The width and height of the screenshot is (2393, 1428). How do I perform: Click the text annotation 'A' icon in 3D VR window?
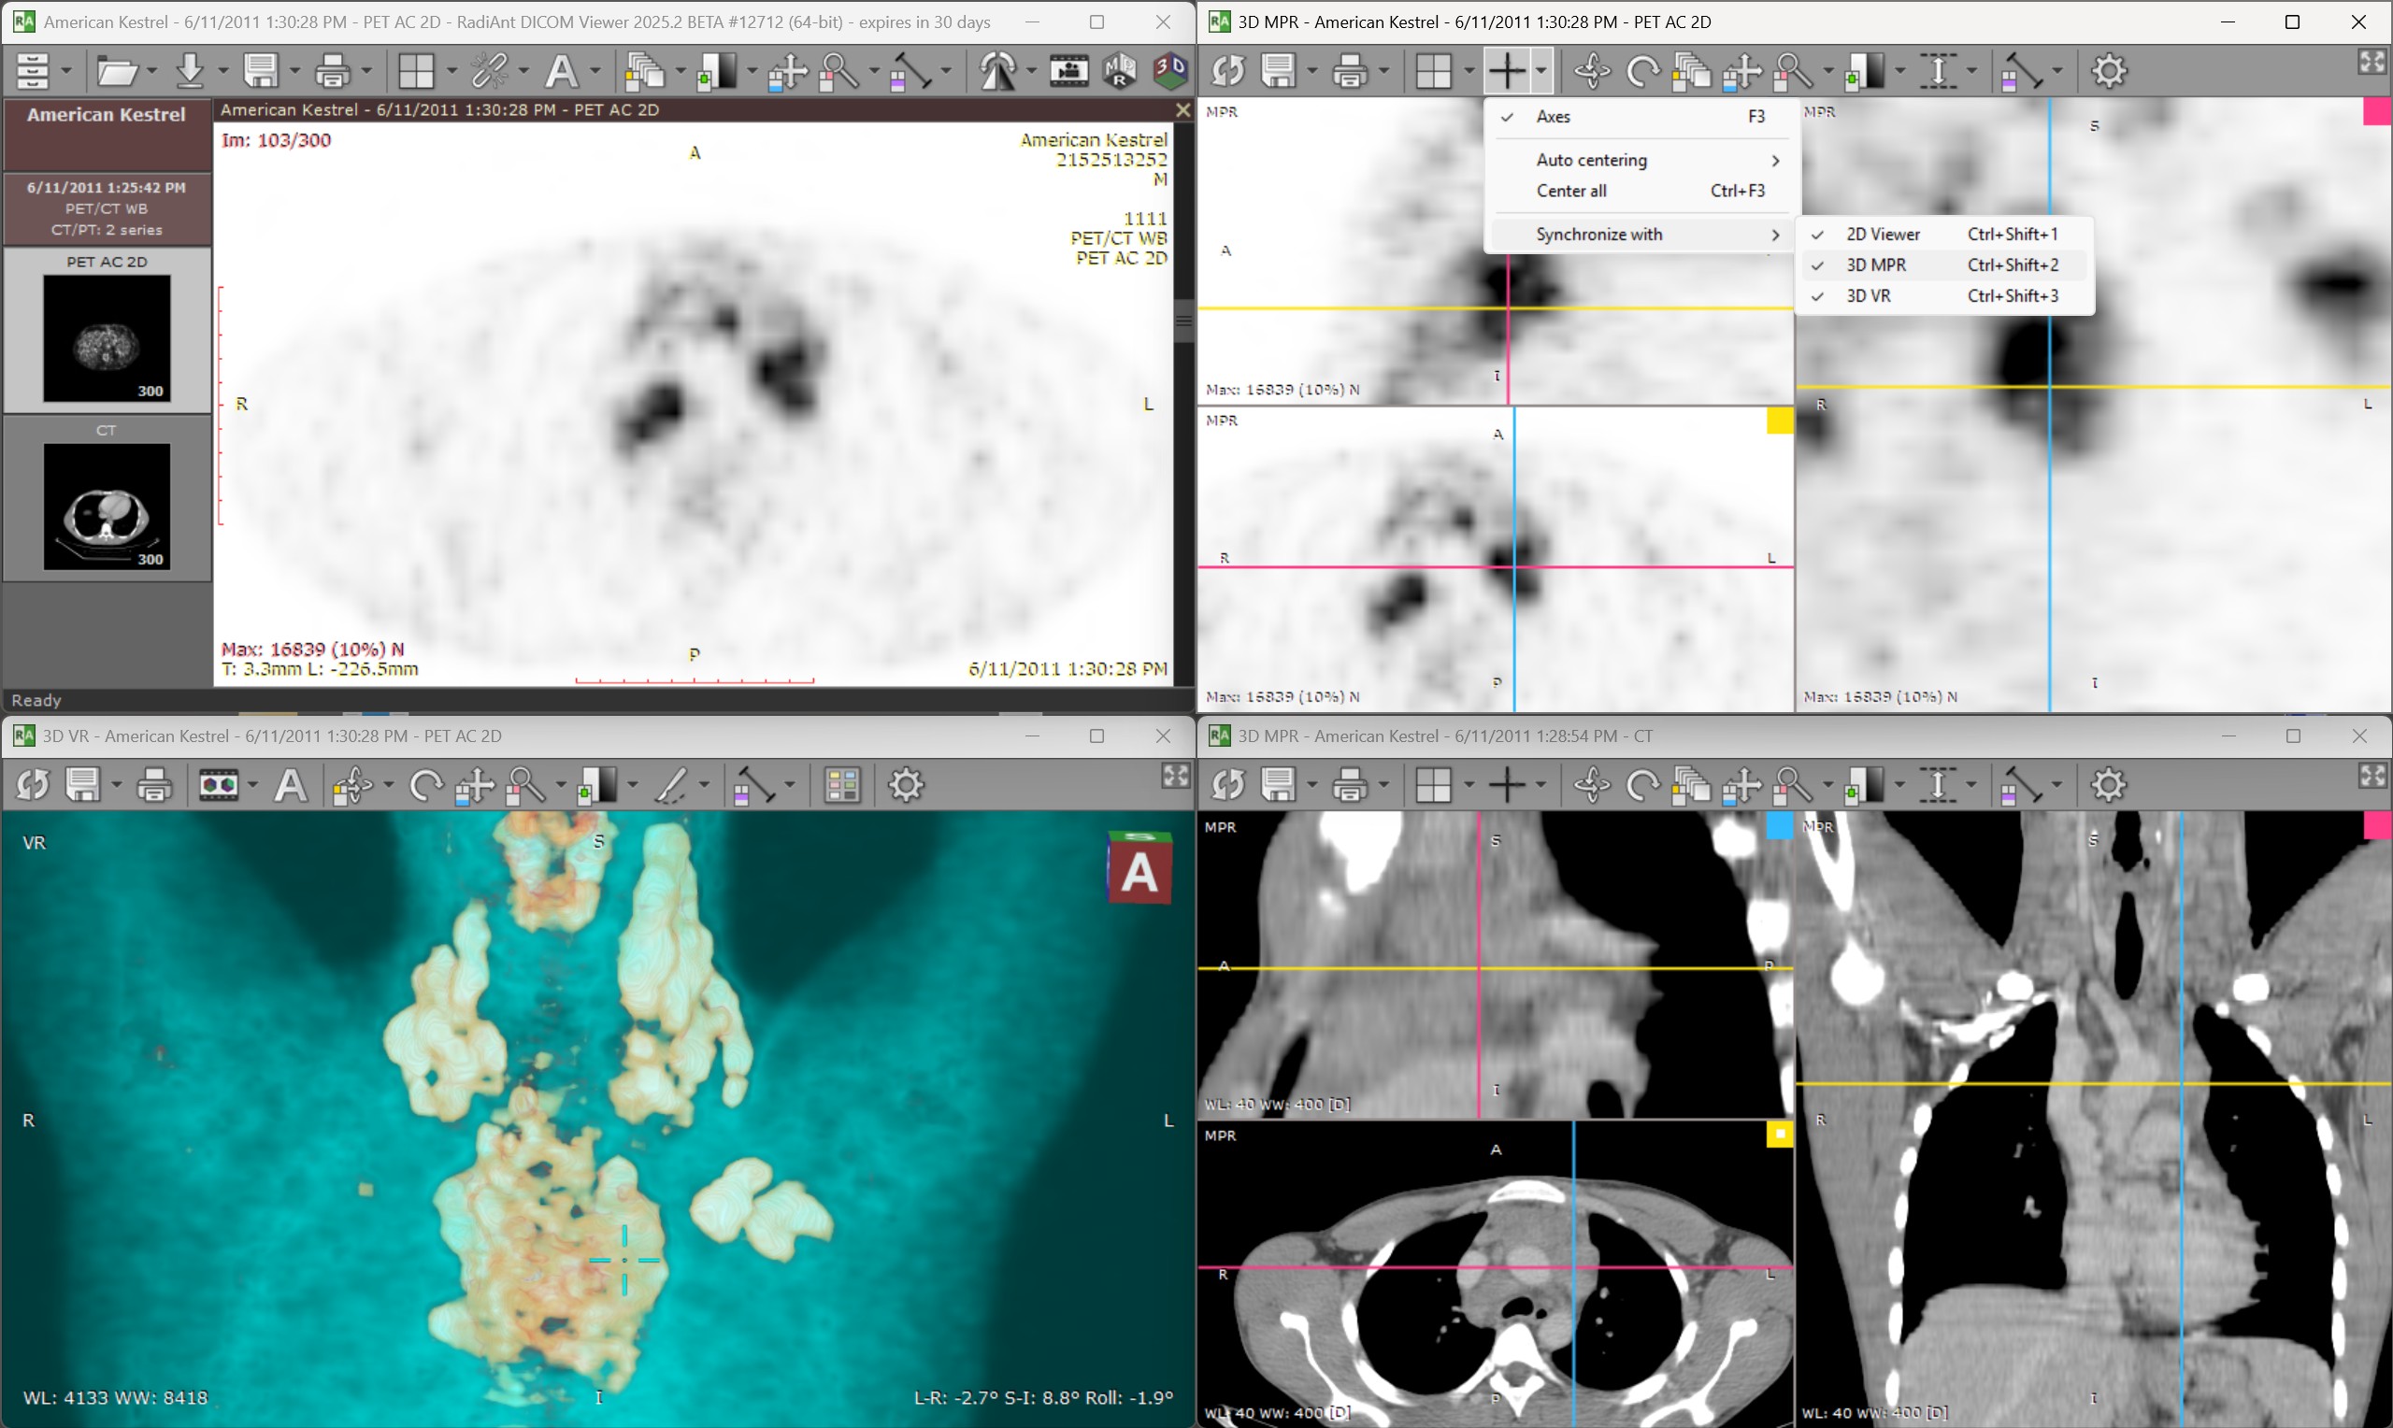[291, 785]
